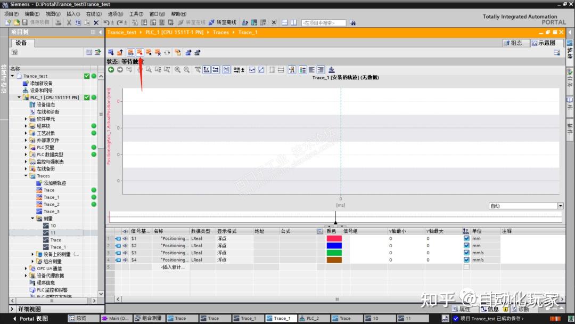The image size is (575, 324).
Task: Uncheck the auto-scale checkbox for signal $3
Action: pyautogui.click(x=466, y=253)
